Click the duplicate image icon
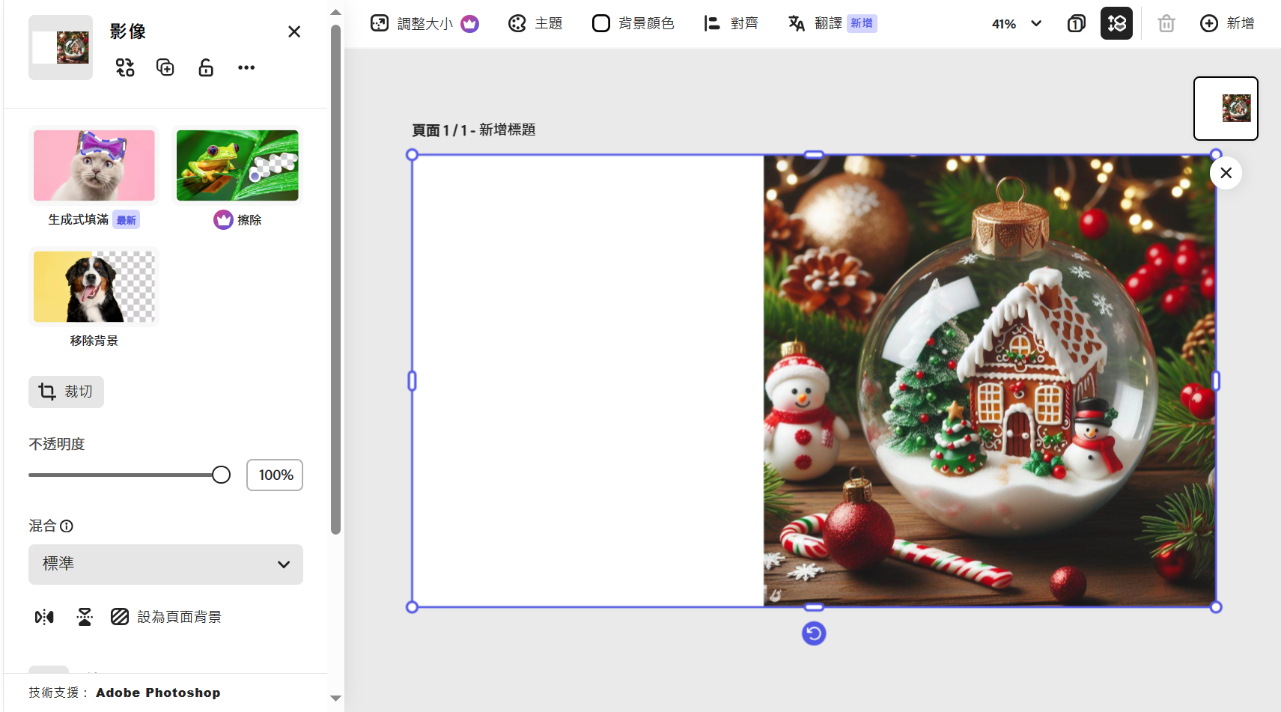 point(165,67)
